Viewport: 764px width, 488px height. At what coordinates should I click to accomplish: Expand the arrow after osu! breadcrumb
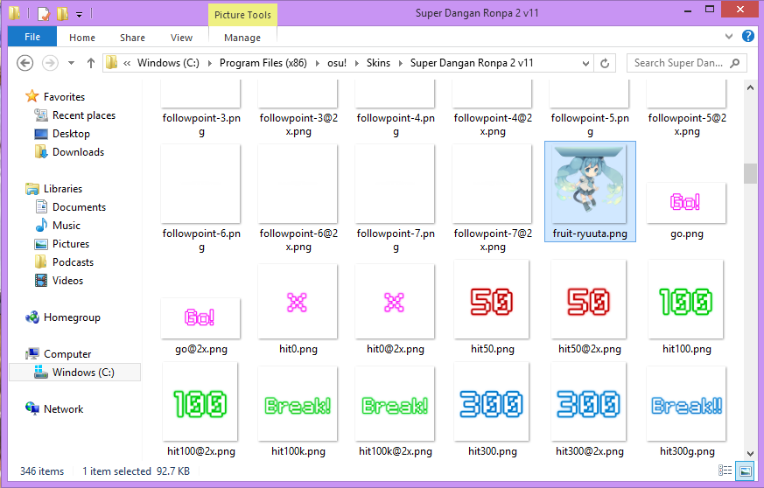(357, 63)
